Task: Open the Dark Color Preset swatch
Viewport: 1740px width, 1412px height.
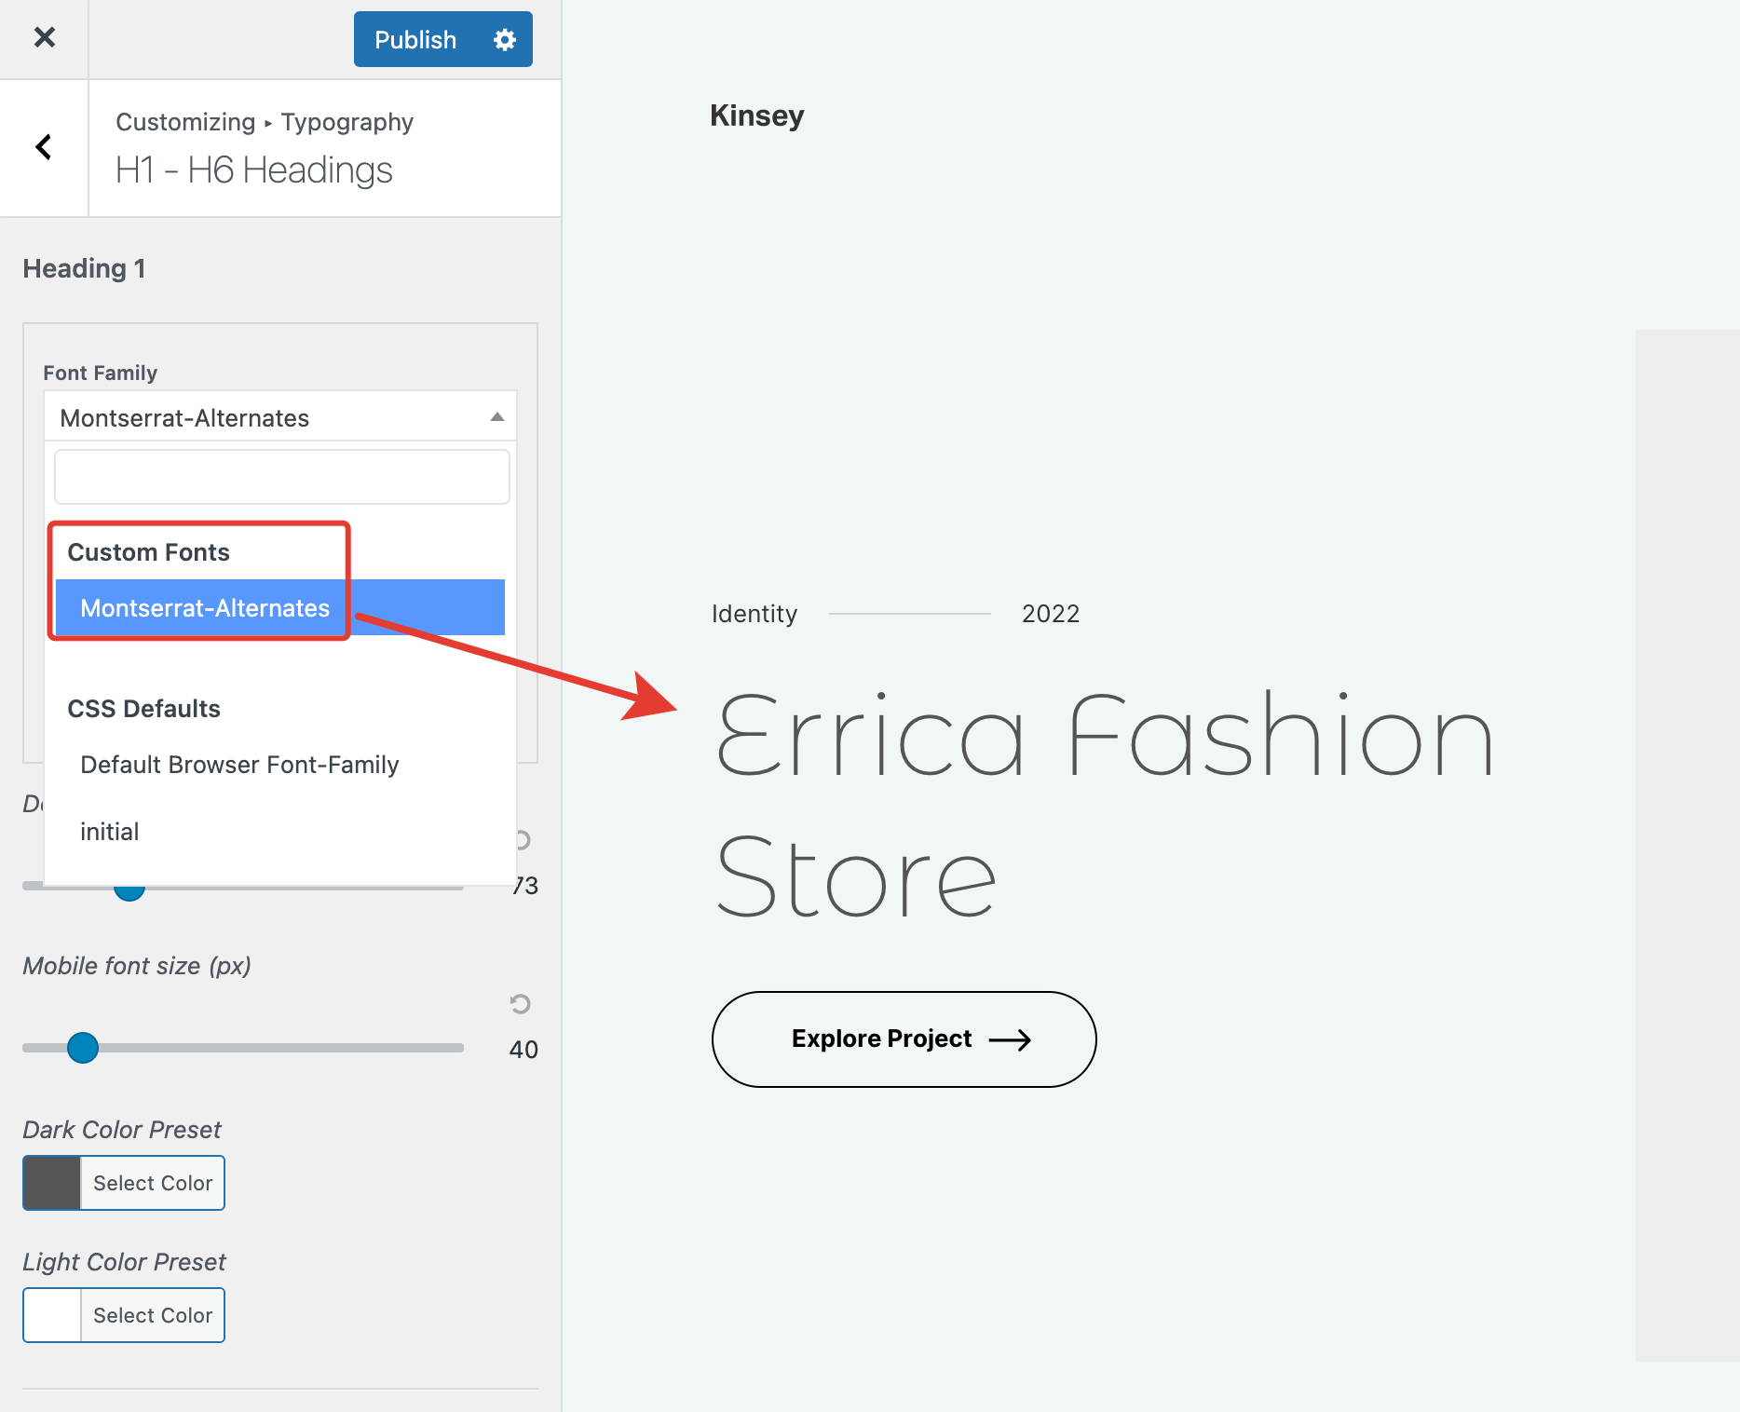Action: click(x=52, y=1183)
